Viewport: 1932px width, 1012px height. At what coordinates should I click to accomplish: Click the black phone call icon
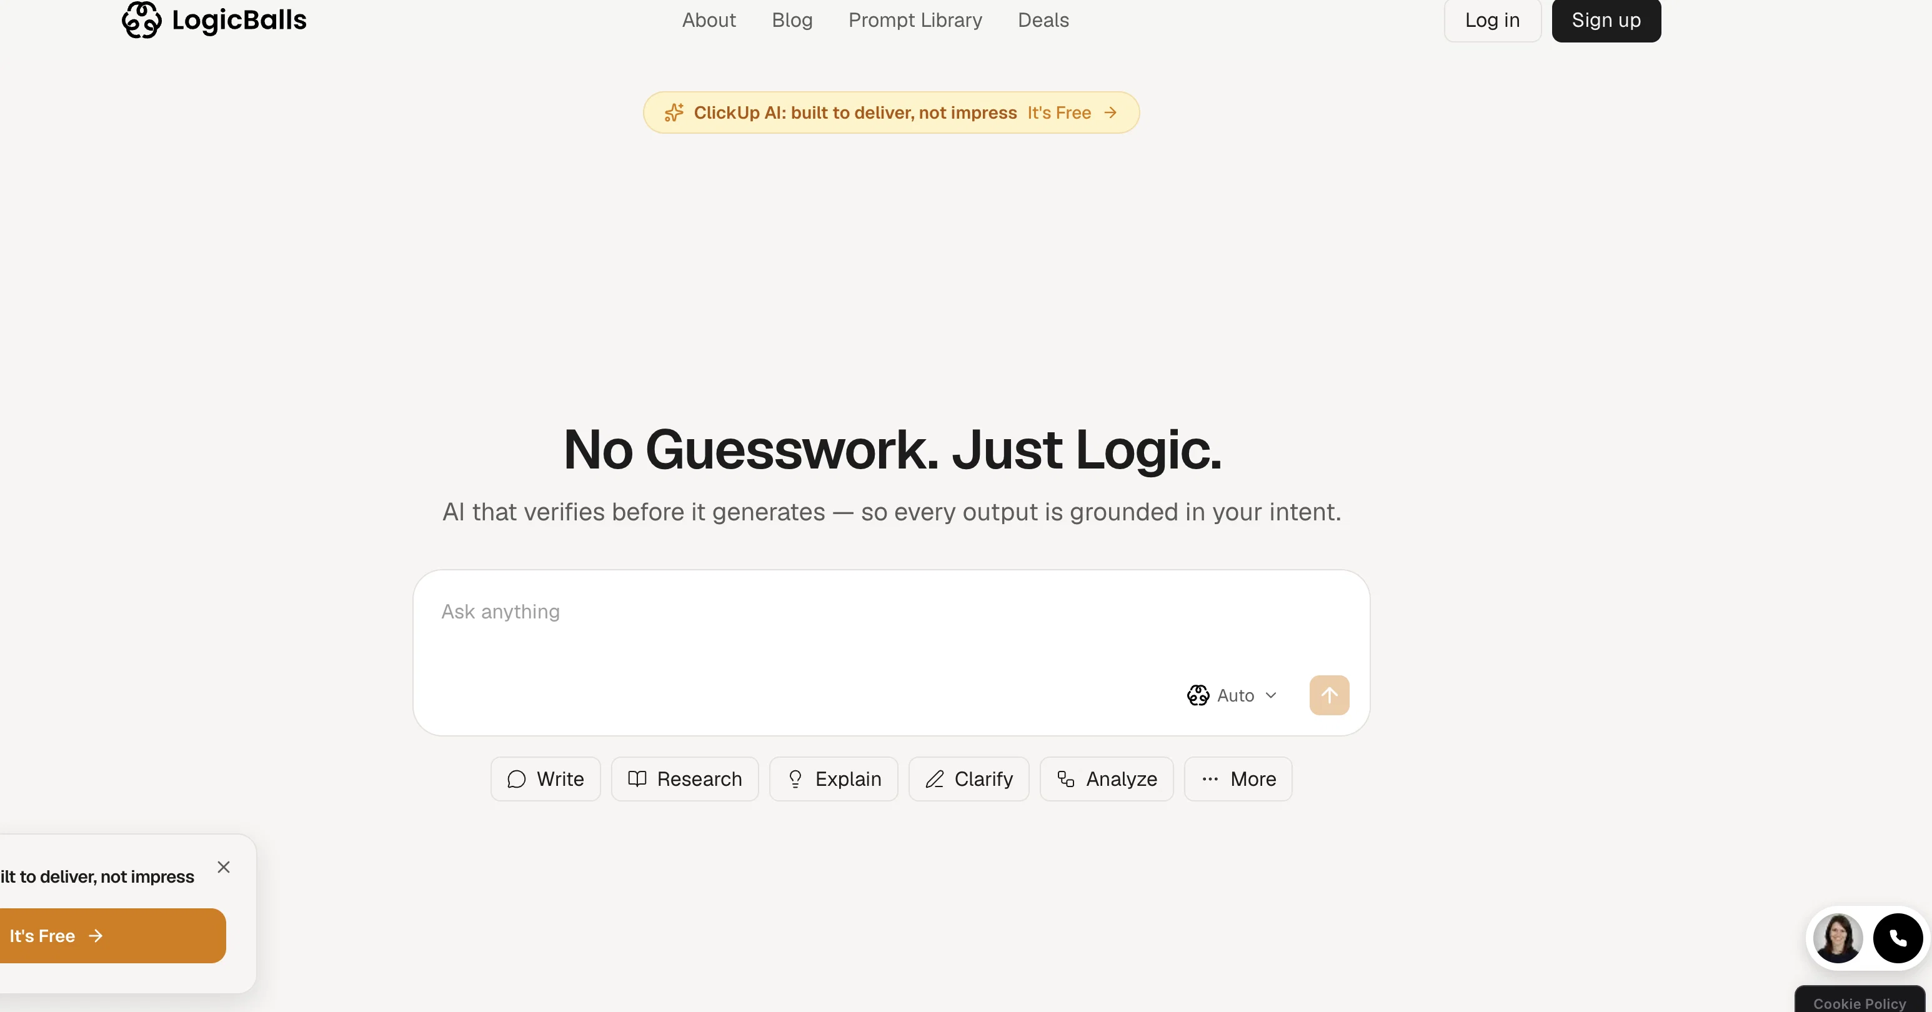(1898, 938)
